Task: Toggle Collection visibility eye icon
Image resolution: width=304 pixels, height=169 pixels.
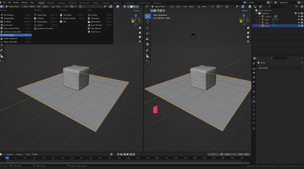Action: tap(299, 13)
